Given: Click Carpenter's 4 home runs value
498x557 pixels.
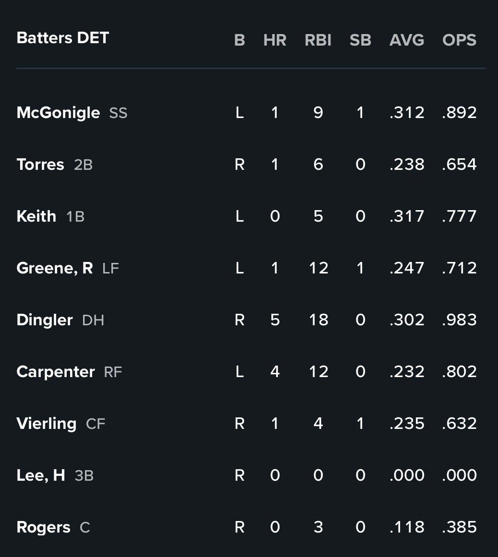Looking at the screenshot, I should (275, 372).
